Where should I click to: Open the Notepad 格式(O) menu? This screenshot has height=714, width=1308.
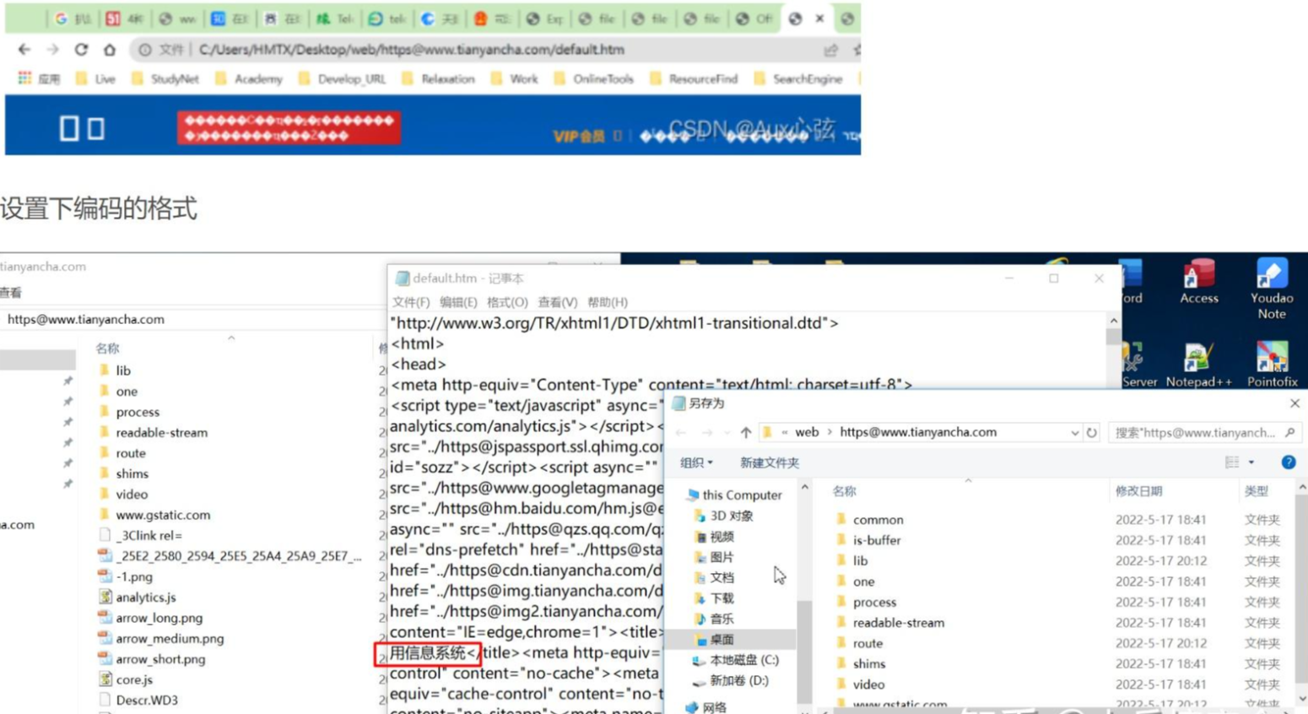coord(507,302)
